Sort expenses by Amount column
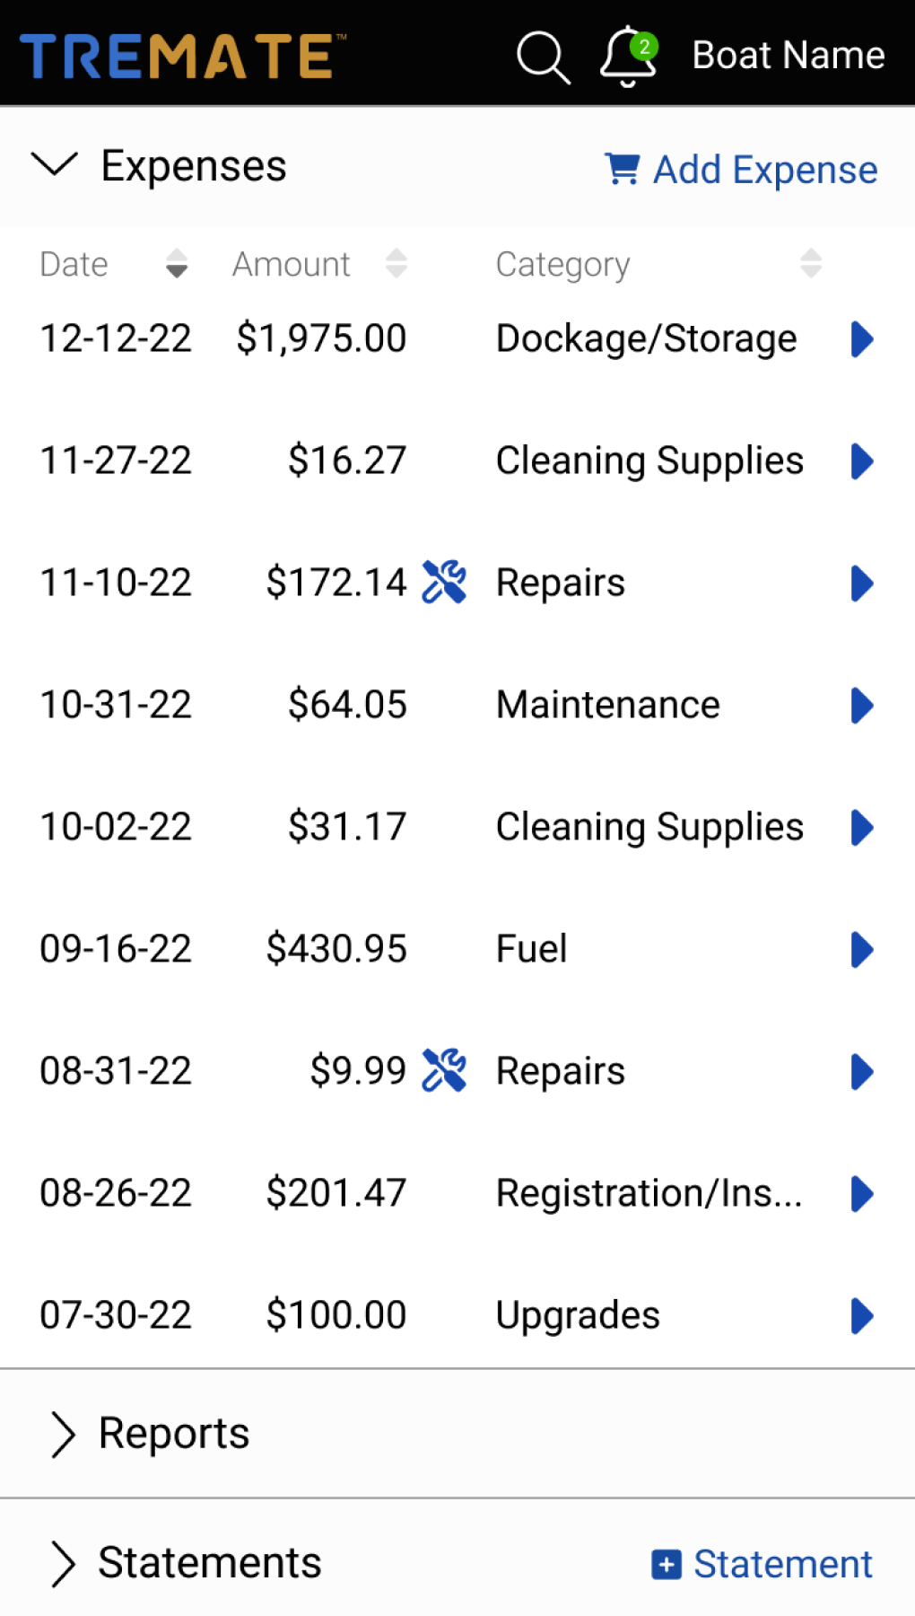915x1616 pixels. point(396,264)
